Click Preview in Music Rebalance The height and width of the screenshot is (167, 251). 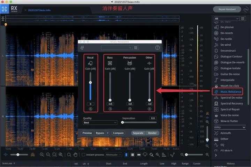point(87,133)
